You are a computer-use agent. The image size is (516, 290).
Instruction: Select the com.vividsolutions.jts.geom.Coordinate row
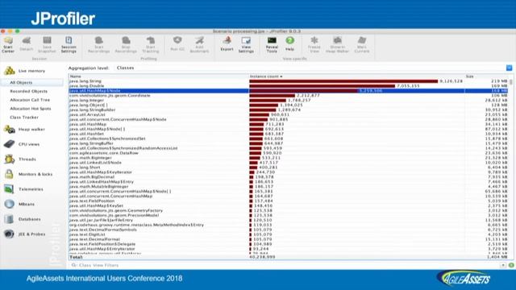[289, 95]
